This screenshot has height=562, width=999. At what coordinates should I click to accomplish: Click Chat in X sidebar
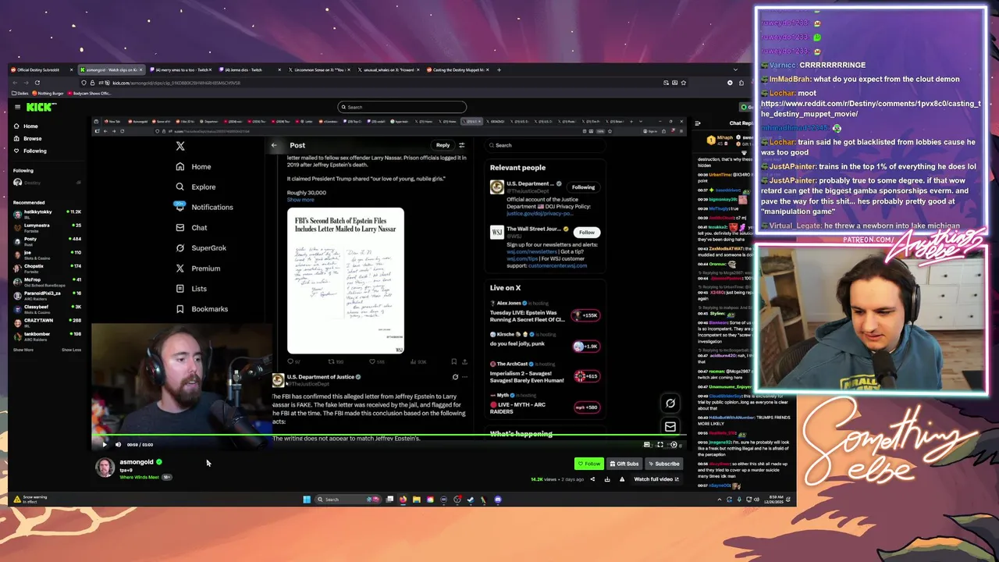coord(191,227)
